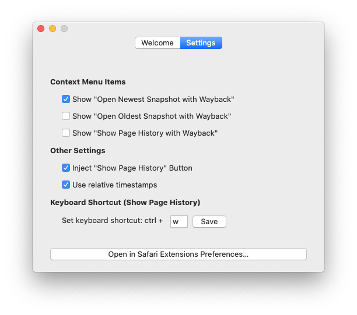Disable the Inject "Show Page History" Button checkbox

66,168
